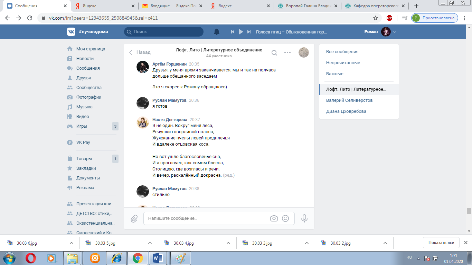Open a new Chrome tab with plus button

click(416, 6)
